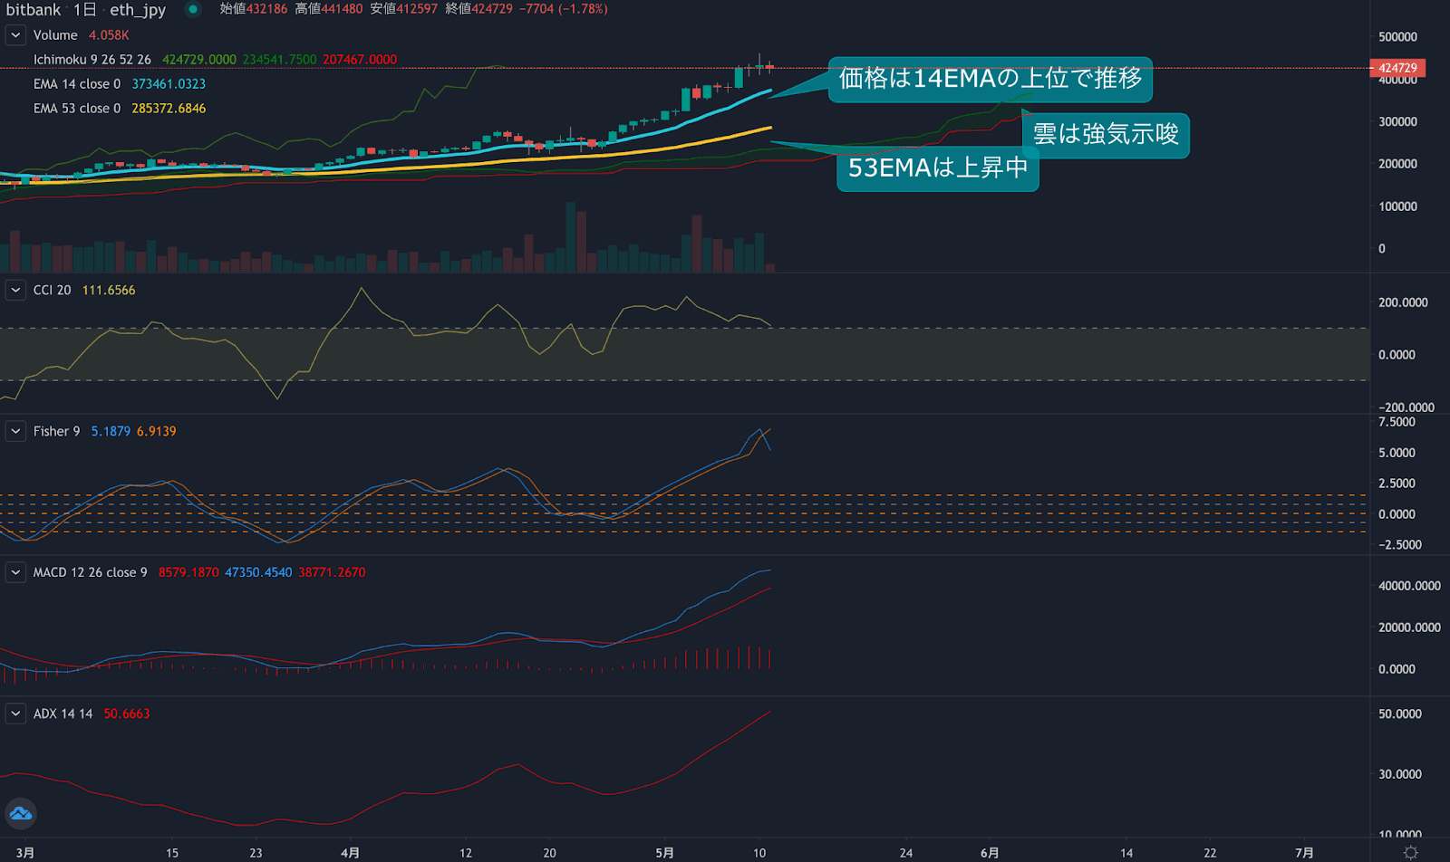Viewport: 1450px width, 862px height.
Task: Click the MACD 12 26 close 9 label
Action: tap(90, 572)
